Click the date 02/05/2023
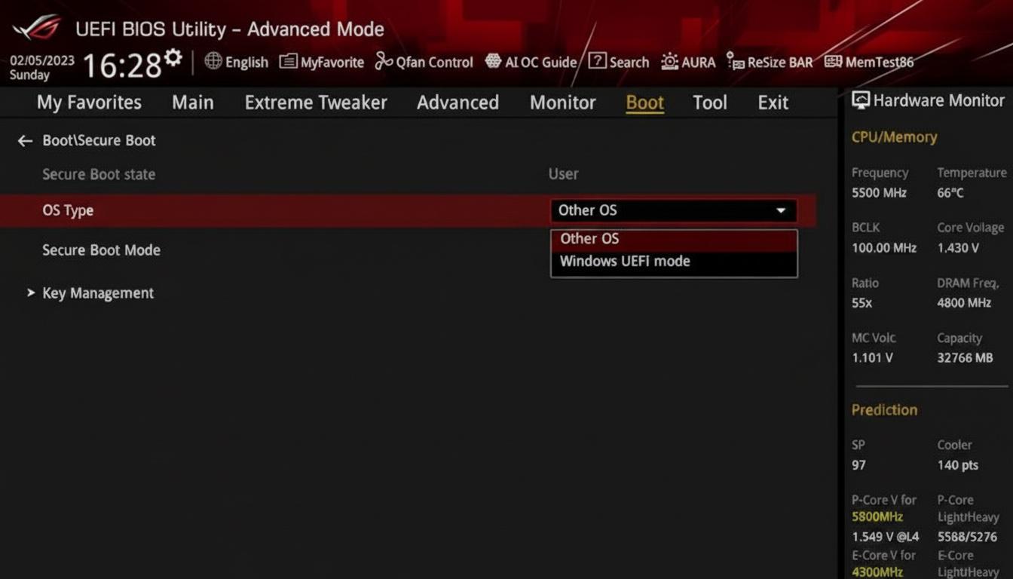This screenshot has height=579, width=1013. coord(41,60)
